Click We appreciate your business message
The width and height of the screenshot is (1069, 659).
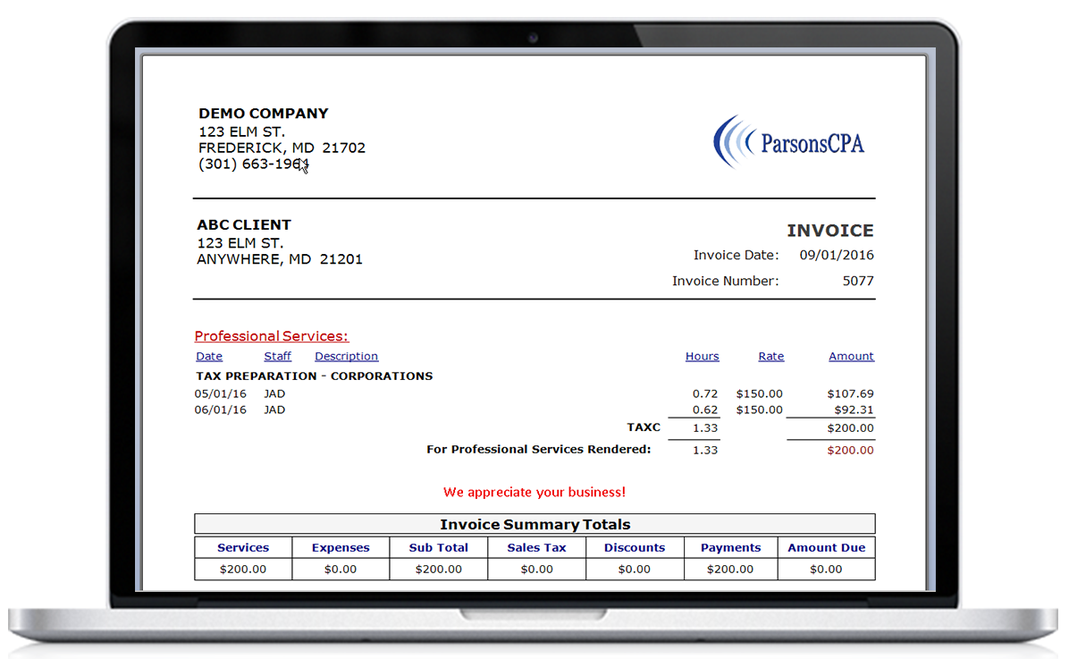[x=534, y=492]
